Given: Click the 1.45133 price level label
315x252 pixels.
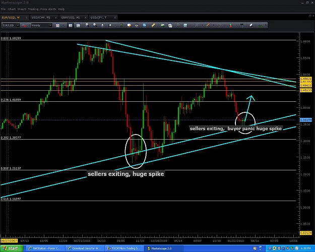Looking at the screenshot, I should pos(306,90).
